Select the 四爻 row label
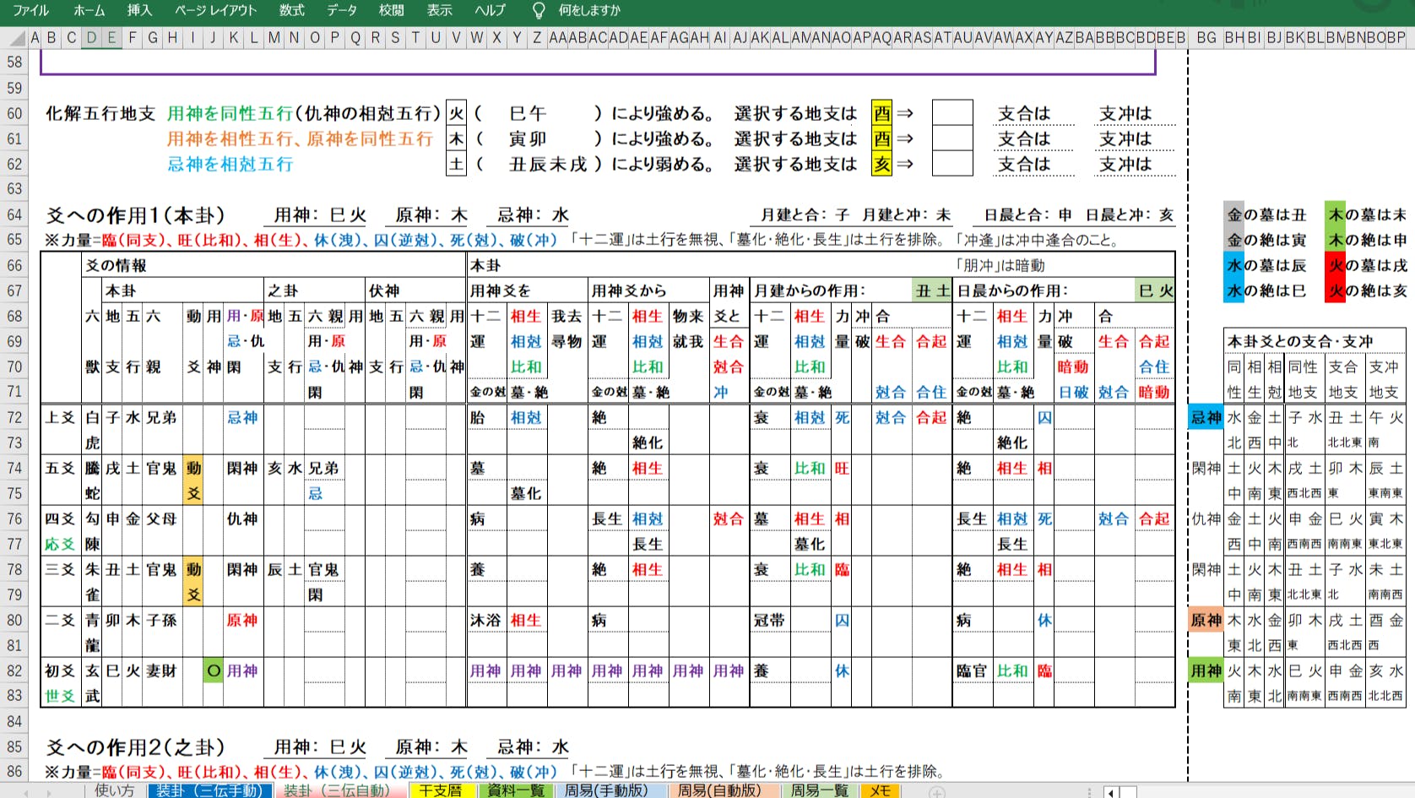The width and height of the screenshot is (1415, 798). point(61,518)
